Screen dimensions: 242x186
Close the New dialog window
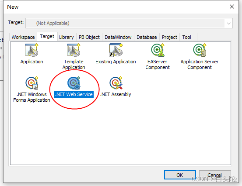pyautogui.click(x=232, y=7)
